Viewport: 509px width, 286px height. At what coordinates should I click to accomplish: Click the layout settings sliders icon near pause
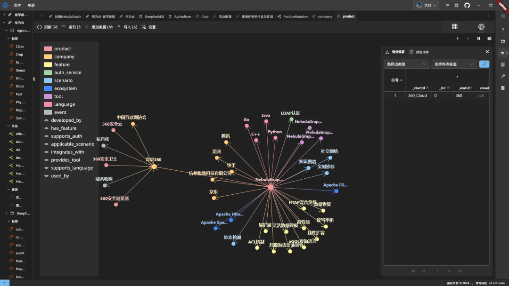pyautogui.click(x=489, y=38)
